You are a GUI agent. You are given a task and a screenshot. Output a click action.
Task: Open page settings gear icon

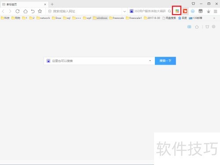pyautogui.click(x=213, y=26)
